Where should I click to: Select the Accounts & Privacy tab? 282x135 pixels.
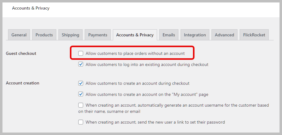(x=135, y=35)
